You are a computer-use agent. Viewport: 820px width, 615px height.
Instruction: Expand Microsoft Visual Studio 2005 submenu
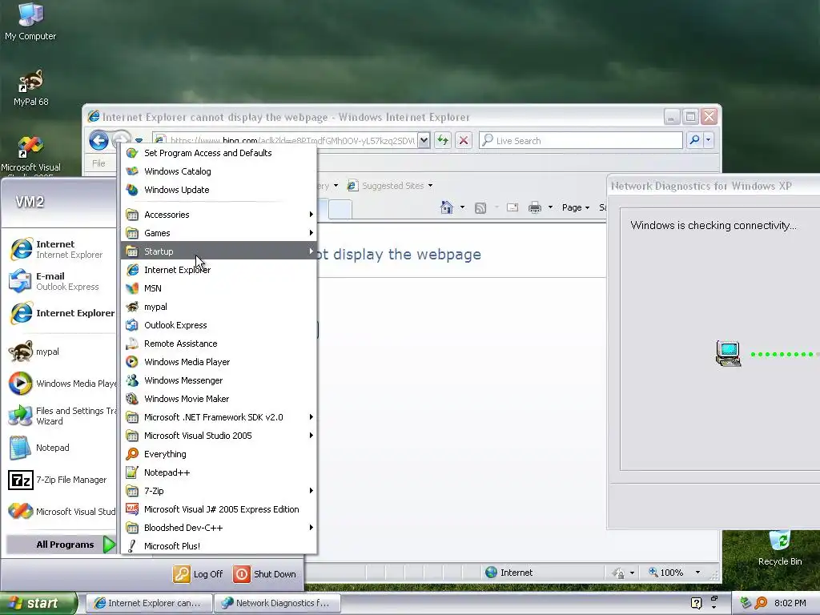pos(219,436)
